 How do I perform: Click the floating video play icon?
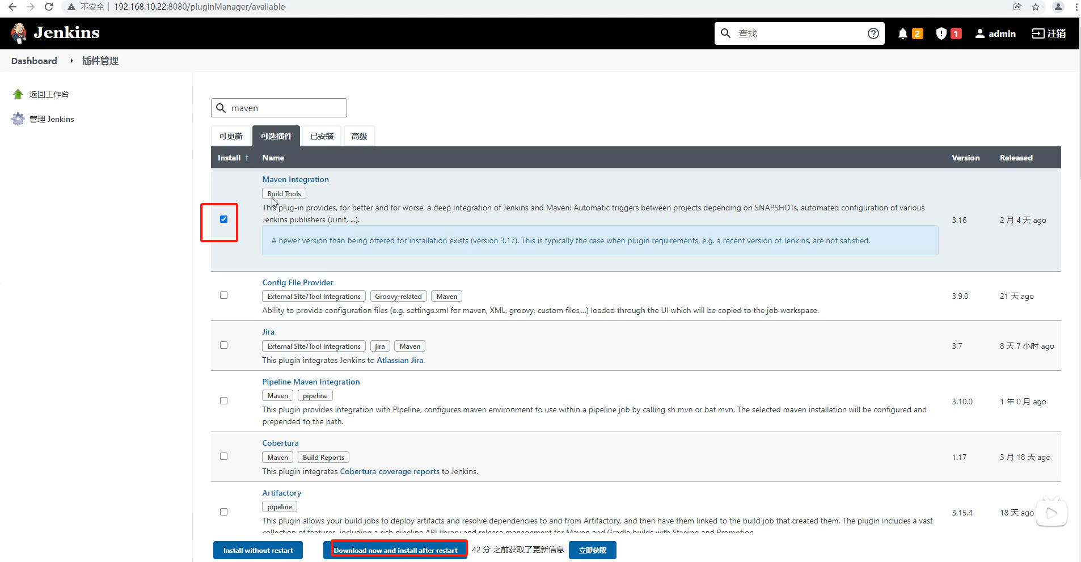1052,513
